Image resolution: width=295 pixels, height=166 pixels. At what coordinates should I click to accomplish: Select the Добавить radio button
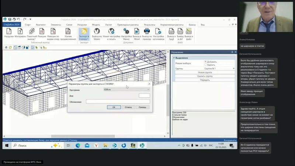point(205,62)
